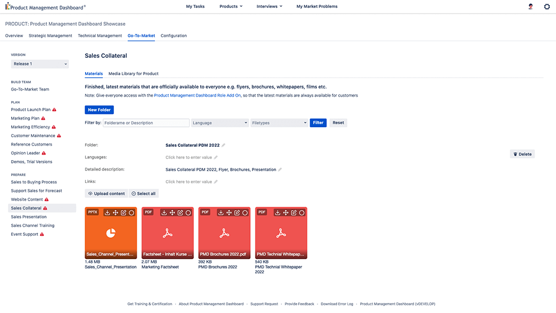Open the Provide Feedback footer link
Screen dimensions: 556x313
(x=299, y=304)
